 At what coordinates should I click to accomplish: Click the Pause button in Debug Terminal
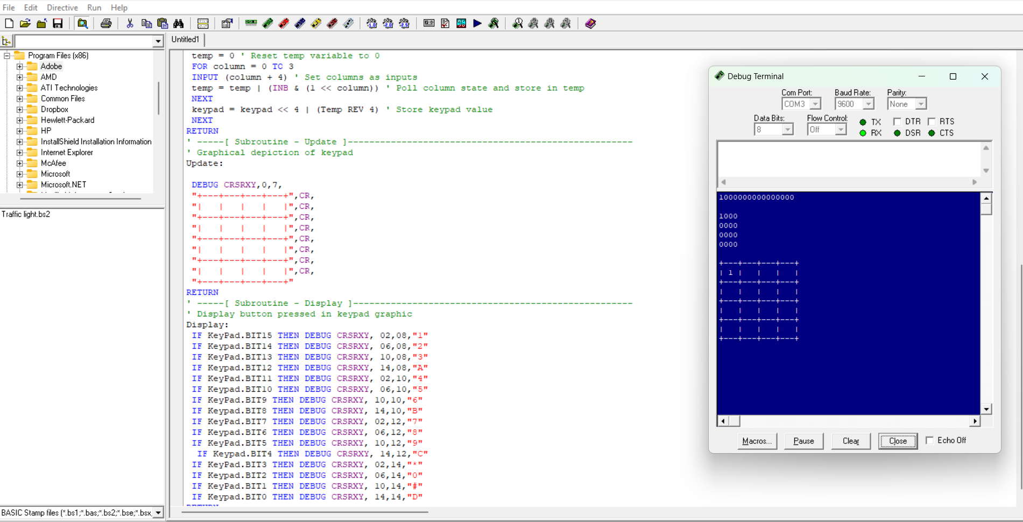(803, 441)
